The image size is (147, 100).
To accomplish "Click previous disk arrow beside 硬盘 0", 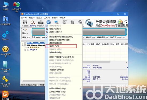I will click(24, 30).
